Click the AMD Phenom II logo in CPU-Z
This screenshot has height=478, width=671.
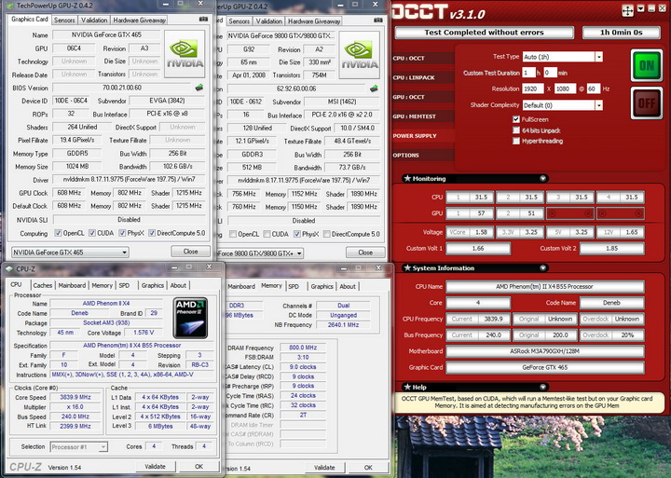(x=190, y=318)
